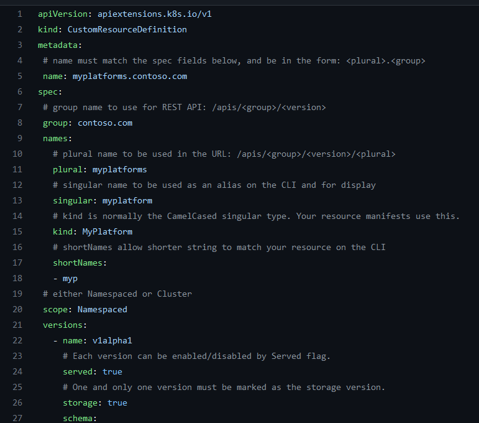Click the true value after served
This screenshot has height=423, width=479.
point(112,371)
